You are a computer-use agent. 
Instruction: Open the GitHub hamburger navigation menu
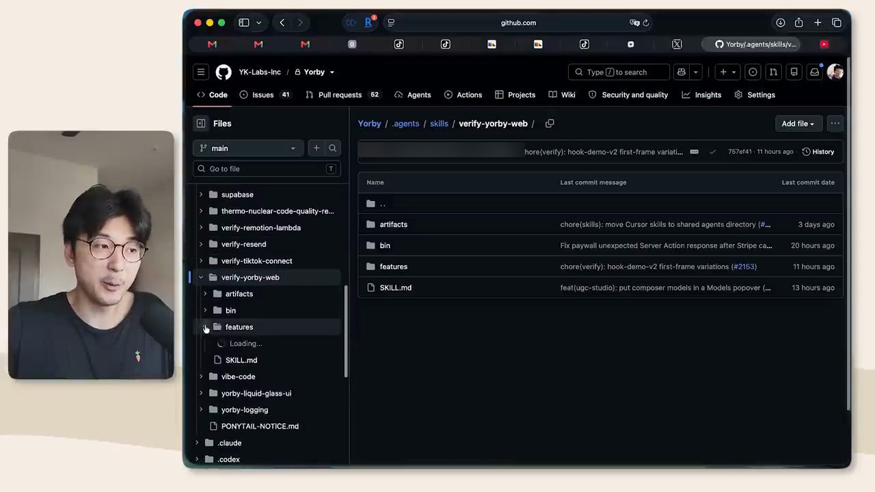201,72
